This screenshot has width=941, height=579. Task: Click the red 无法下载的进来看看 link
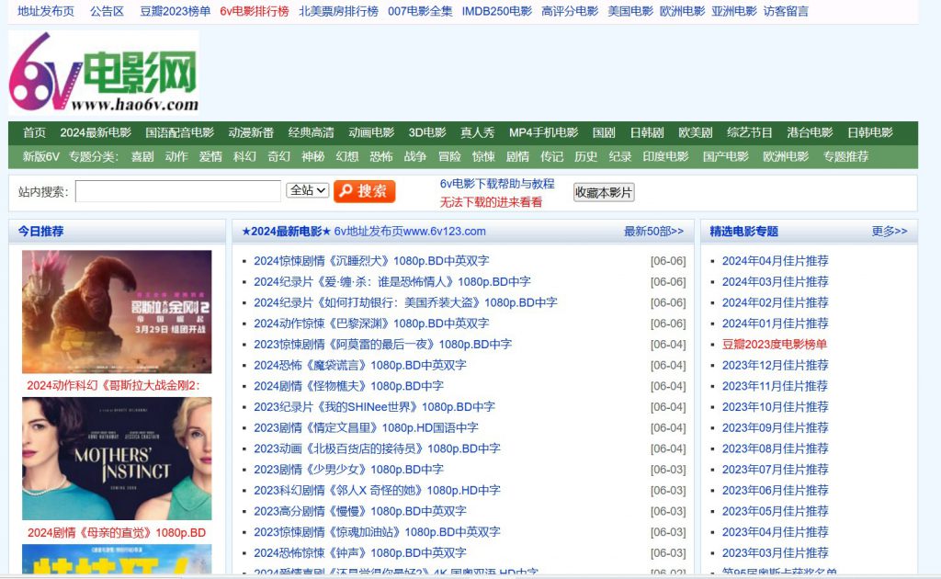click(x=491, y=202)
